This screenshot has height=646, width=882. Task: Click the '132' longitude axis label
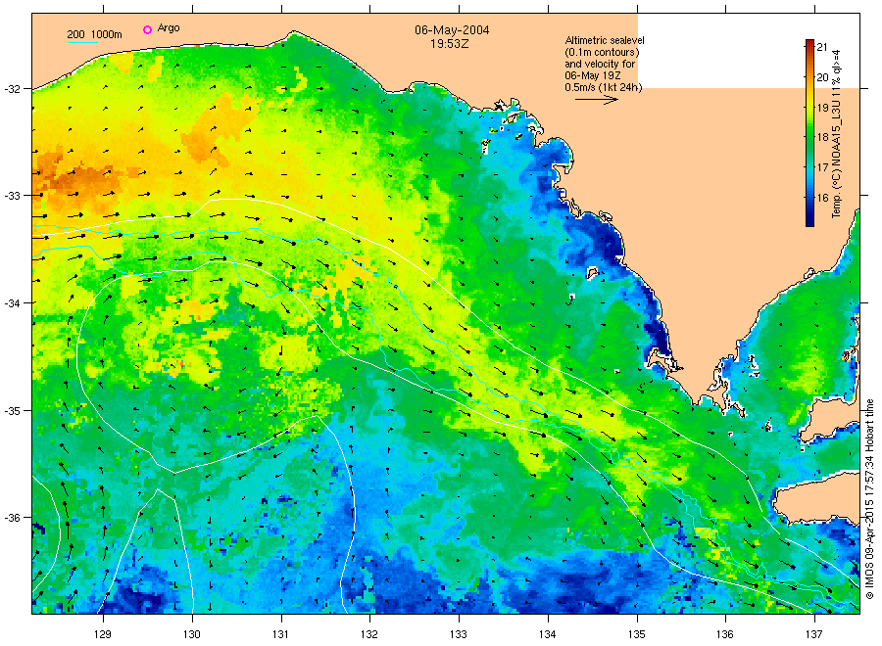[369, 634]
